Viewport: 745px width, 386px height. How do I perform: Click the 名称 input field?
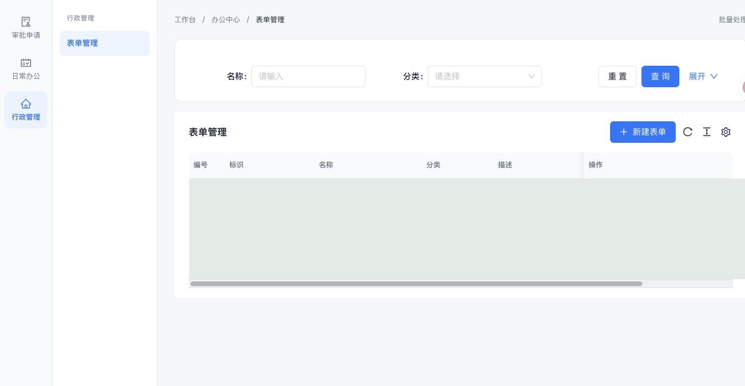308,76
